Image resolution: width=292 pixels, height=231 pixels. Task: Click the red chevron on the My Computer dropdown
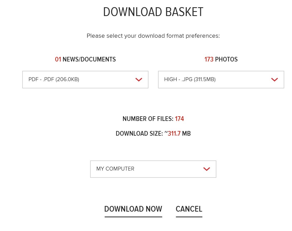[206, 169]
